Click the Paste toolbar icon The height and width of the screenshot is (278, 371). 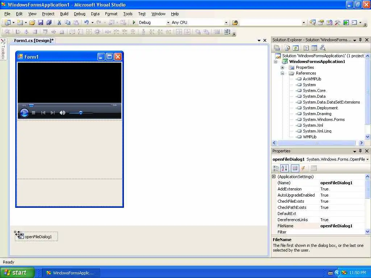pyautogui.click(x=76, y=22)
